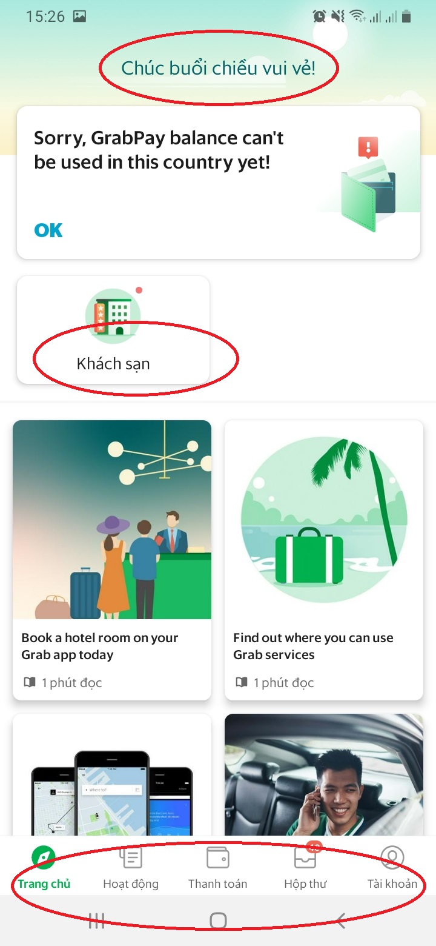
Task: Tap the Android home button
Action: click(x=218, y=921)
